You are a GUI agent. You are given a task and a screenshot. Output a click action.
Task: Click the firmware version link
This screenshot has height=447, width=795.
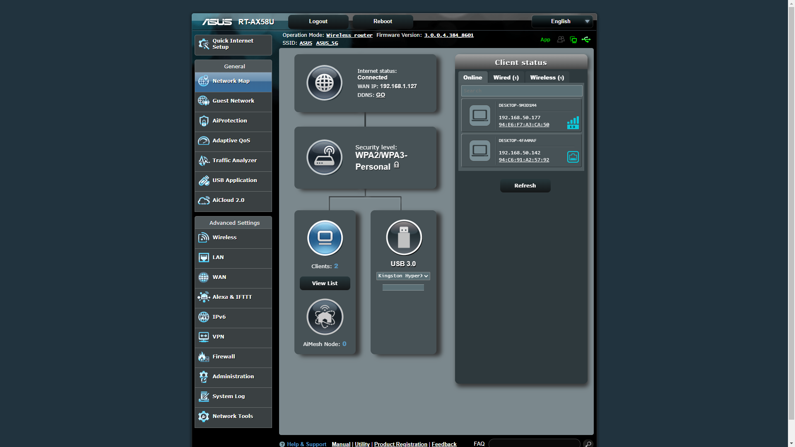coord(448,35)
